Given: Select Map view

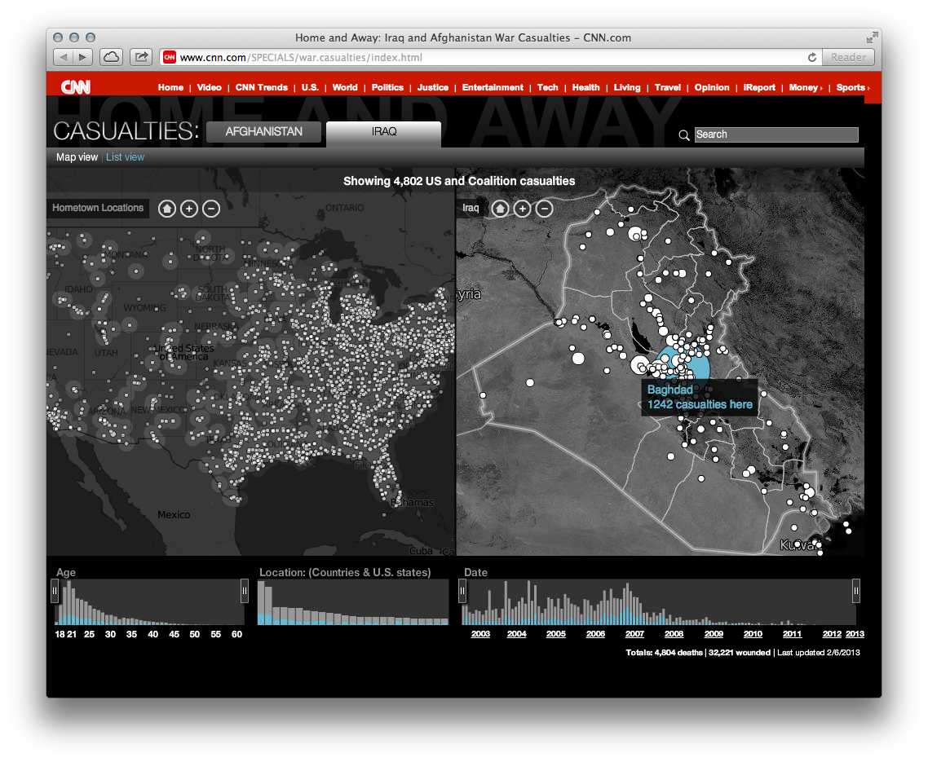Looking at the screenshot, I should click(x=76, y=156).
